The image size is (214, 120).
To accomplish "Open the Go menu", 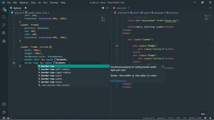I will [x=39, y=3].
